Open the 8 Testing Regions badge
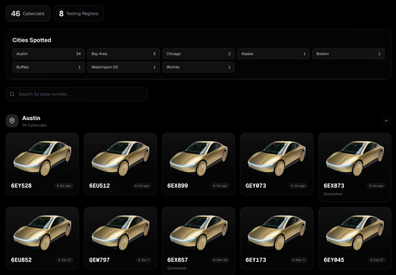The height and width of the screenshot is (275, 396). (x=79, y=14)
